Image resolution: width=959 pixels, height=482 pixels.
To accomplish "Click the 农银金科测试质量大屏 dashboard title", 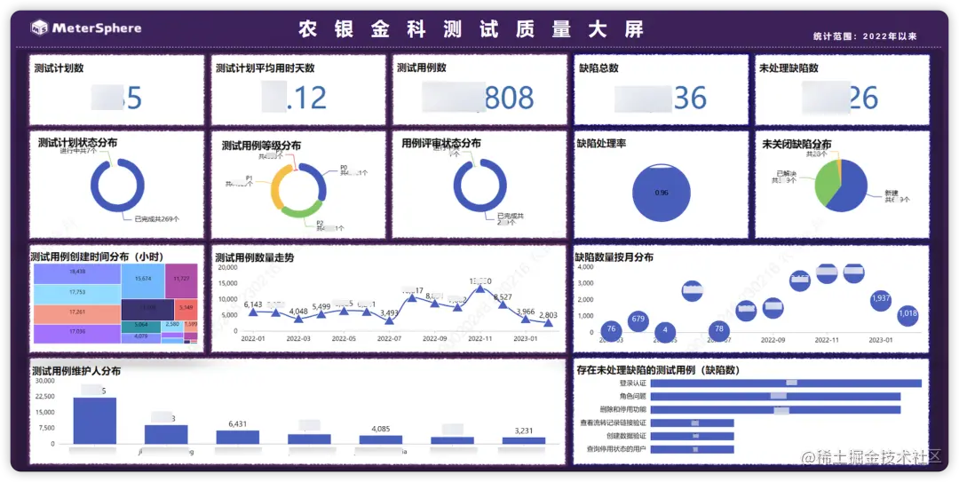I will coord(472,29).
